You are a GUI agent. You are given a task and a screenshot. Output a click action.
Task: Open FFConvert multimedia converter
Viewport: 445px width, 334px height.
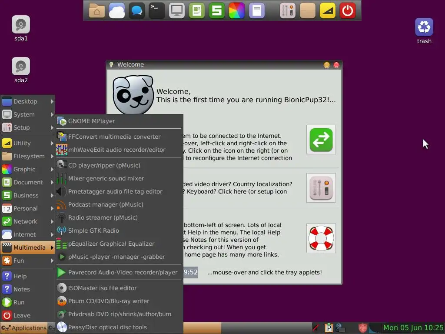tap(119, 137)
